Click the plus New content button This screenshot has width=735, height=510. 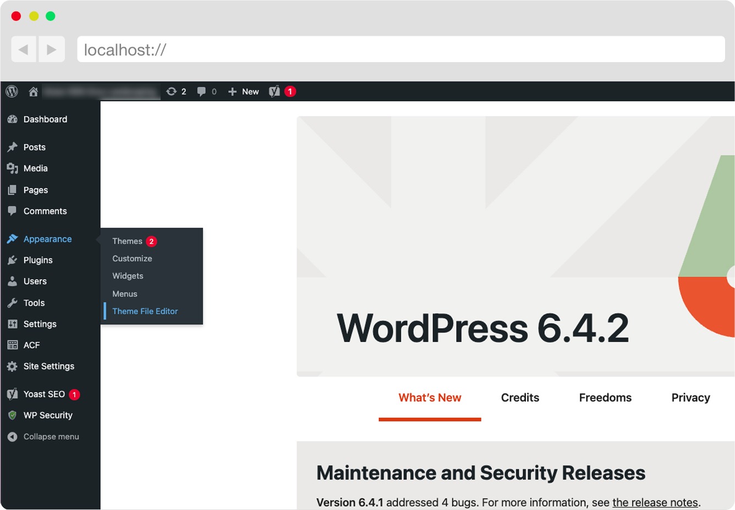[x=243, y=92]
